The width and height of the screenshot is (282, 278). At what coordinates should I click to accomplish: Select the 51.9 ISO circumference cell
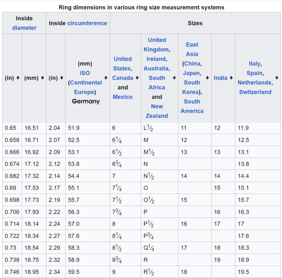click(88, 128)
